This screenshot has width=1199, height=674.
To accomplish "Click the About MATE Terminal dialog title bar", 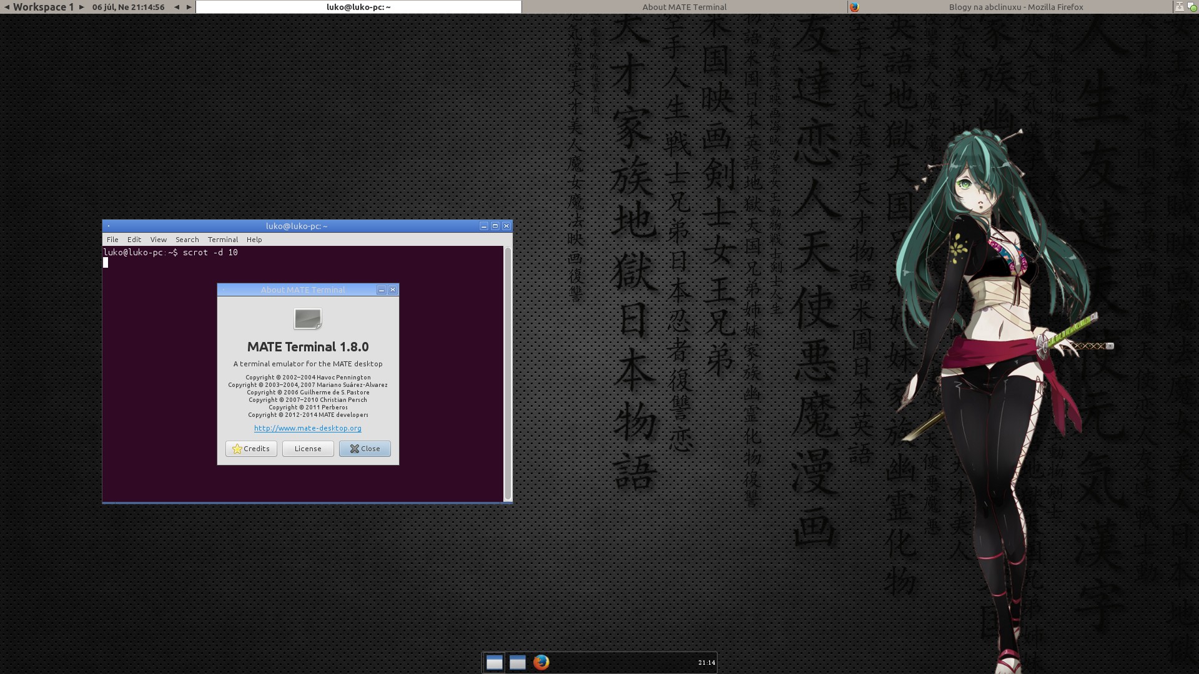I will tap(302, 290).
